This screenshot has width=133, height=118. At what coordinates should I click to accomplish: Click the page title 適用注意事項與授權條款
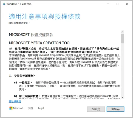(44, 16)
